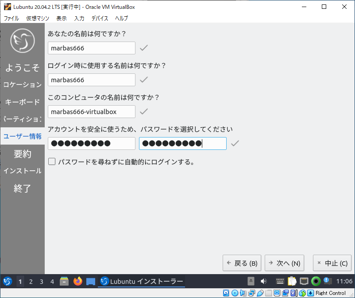Click the Lubuntu bird logo in sidebar
This screenshot has height=298, width=355.
(x=23, y=41)
